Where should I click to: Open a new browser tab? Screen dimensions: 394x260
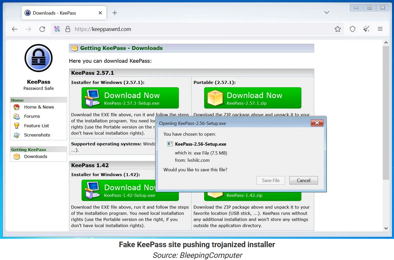click(115, 13)
